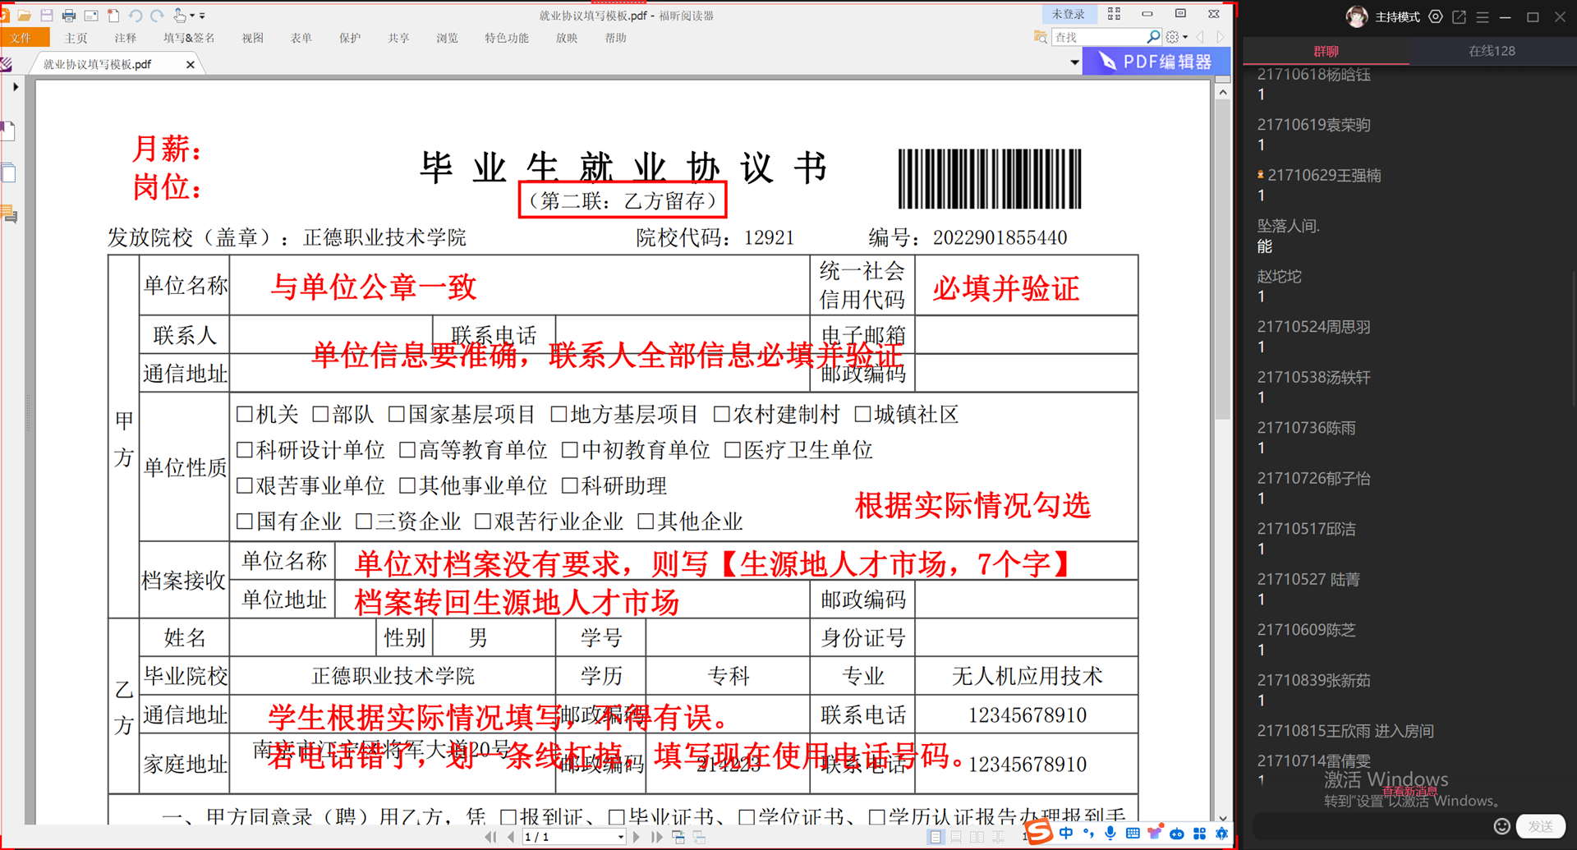Image resolution: width=1577 pixels, height=850 pixels.
Task: Click the scroll up arrow of the document
Action: [1223, 93]
